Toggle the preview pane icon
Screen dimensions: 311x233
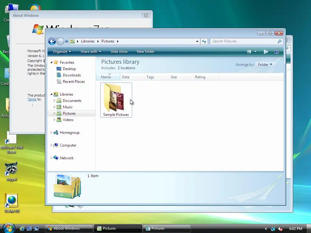coord(266,52)
